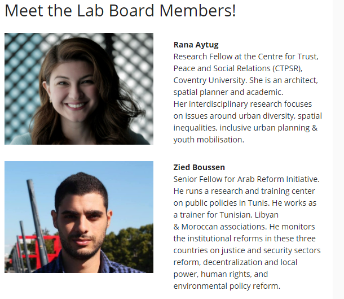The height and width of the screenshot is (299, 344).
Task: Click the spatial planner and academic line
Action: (x=228, y=92)
